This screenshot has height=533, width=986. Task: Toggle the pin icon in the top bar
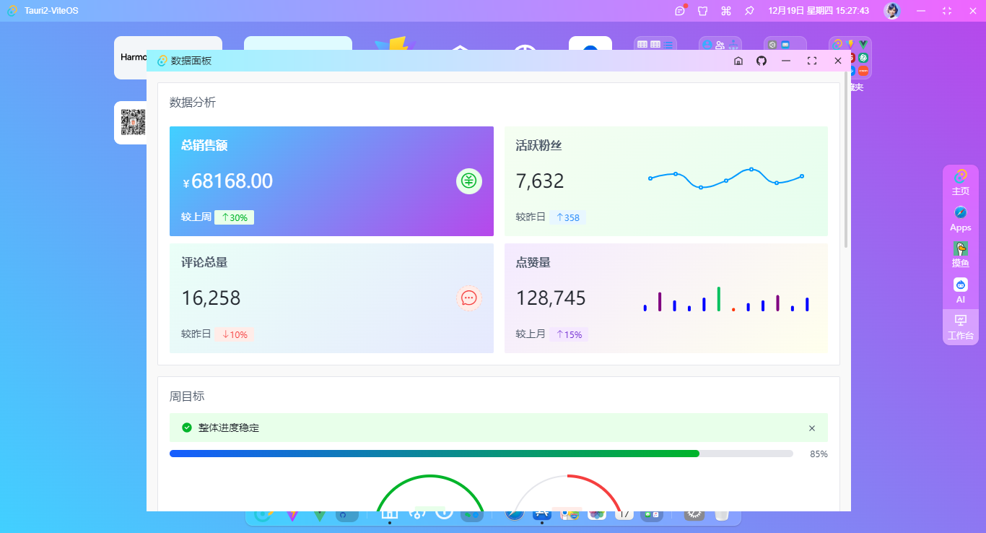(750, 11)
